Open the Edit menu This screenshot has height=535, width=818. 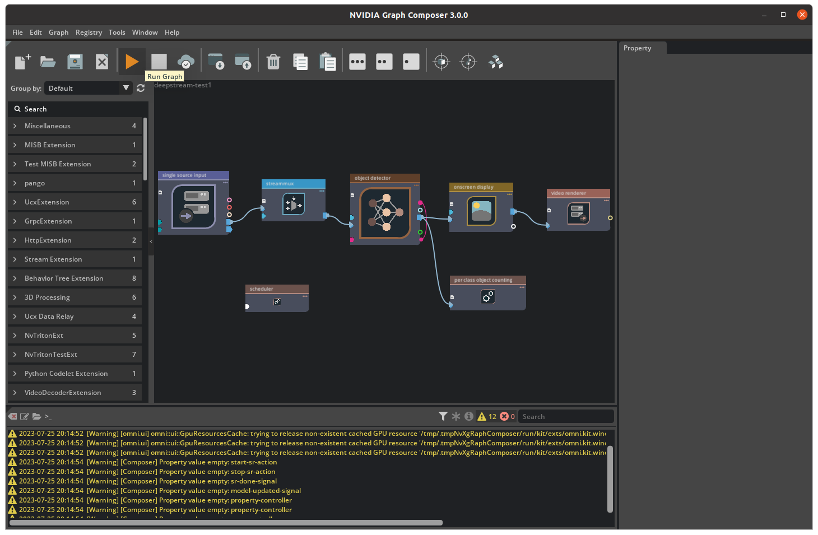tap(36, 32)
